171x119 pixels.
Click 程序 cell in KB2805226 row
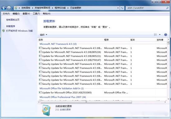click(116, 52)
